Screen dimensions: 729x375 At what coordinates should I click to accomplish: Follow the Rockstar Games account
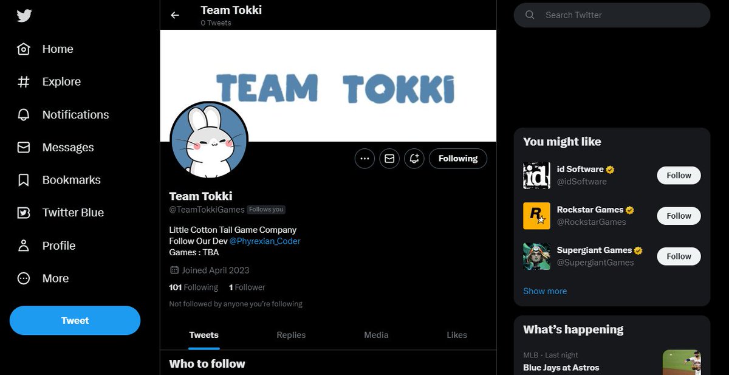(x=679, y=215)
